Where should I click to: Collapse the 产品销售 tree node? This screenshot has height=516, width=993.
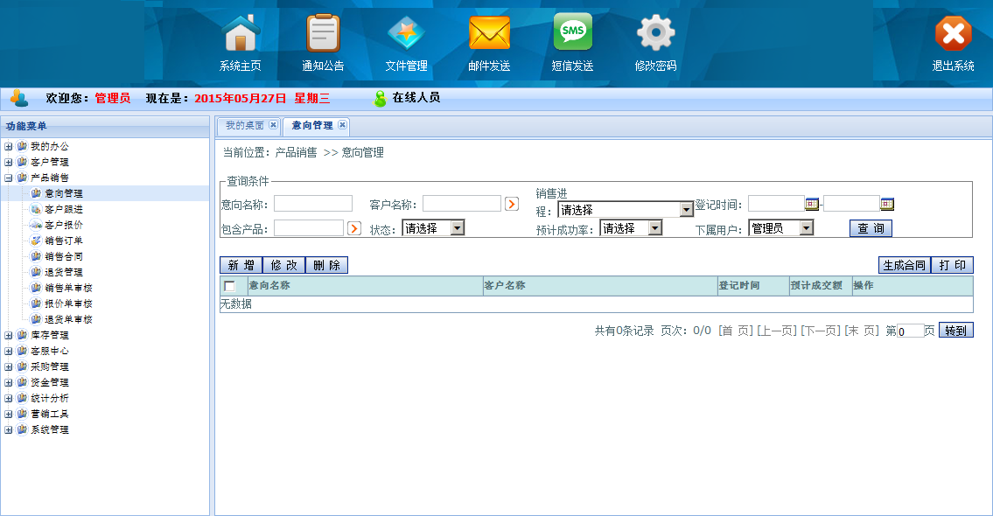tap(9, 178)
